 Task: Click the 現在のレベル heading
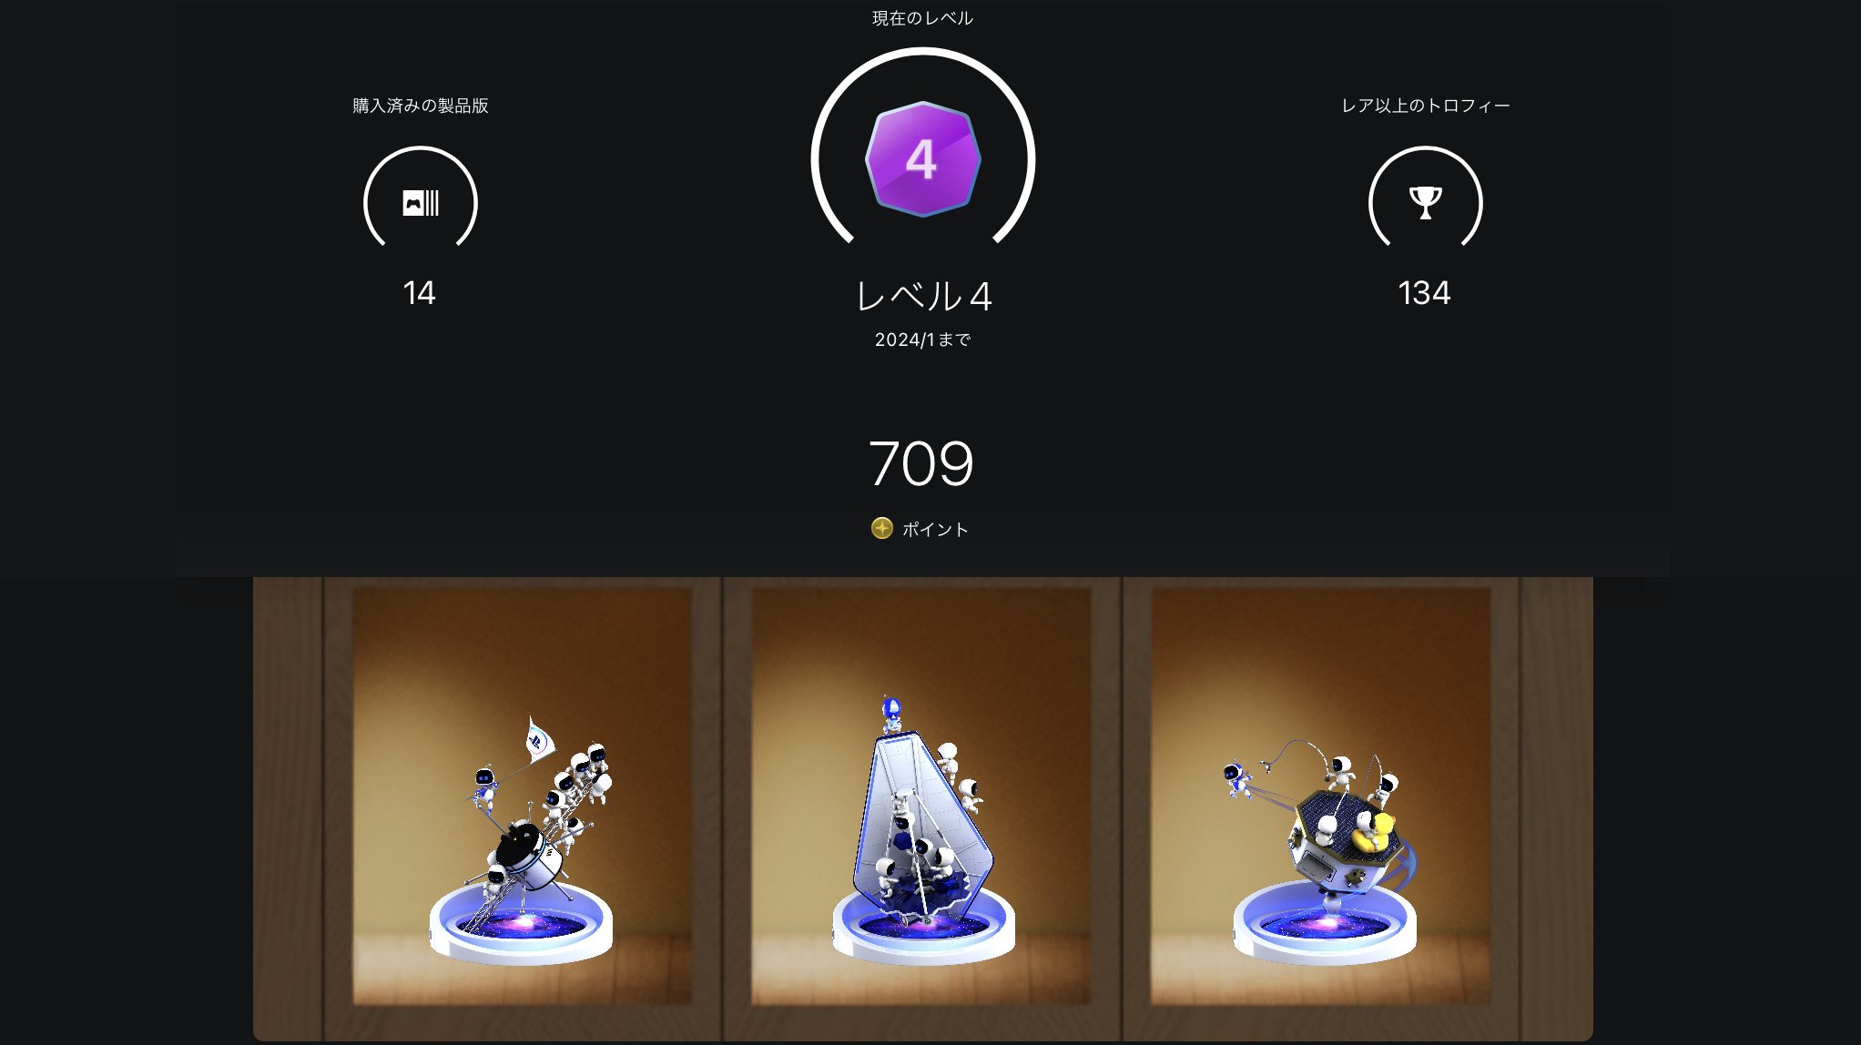pos(922,18)
